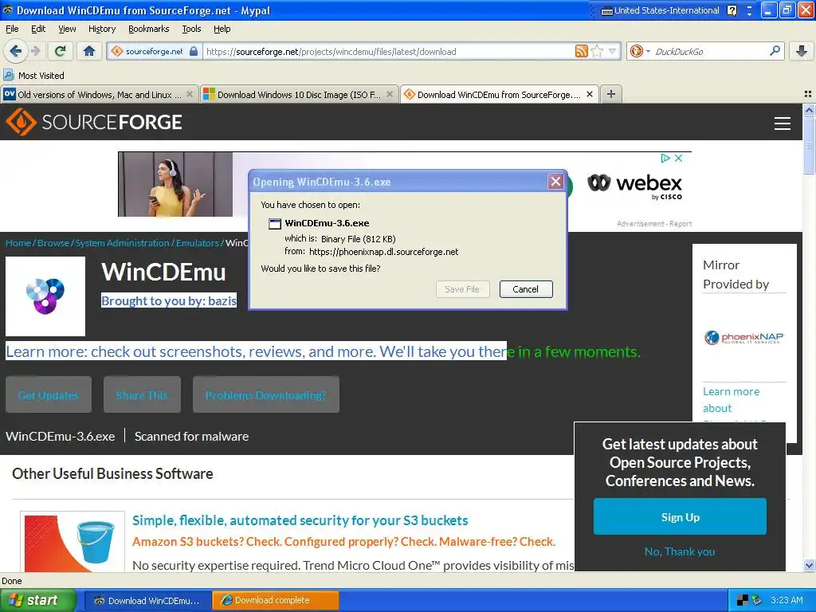
Task: Close the Opening WinCDEmu-3.6.exe dialog
Action: [555, 181]
